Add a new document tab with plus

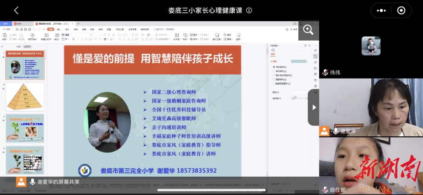pos(78,24)
